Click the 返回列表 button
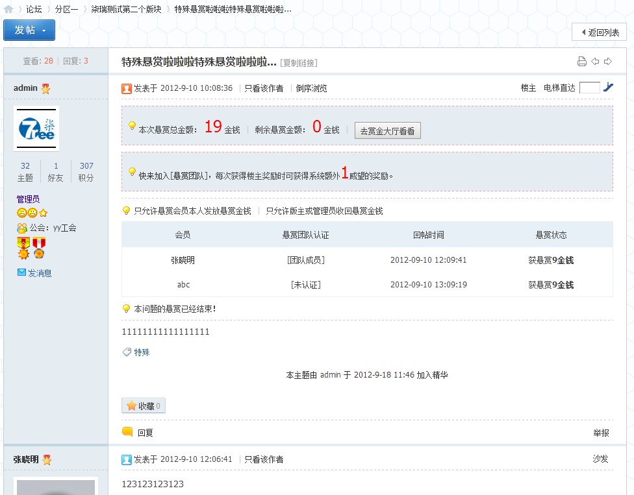The width and height of the screenshot is (634, 495). coord(599,32)
